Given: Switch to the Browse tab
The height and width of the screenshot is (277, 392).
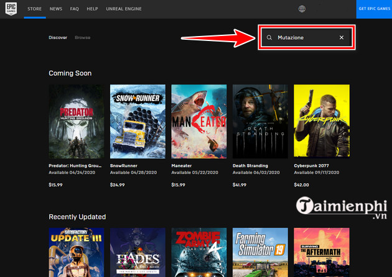Looking at the screenshot, I should click(83, 37).
